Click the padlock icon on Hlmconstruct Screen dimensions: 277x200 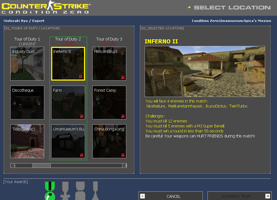click(x=123, y=78)
